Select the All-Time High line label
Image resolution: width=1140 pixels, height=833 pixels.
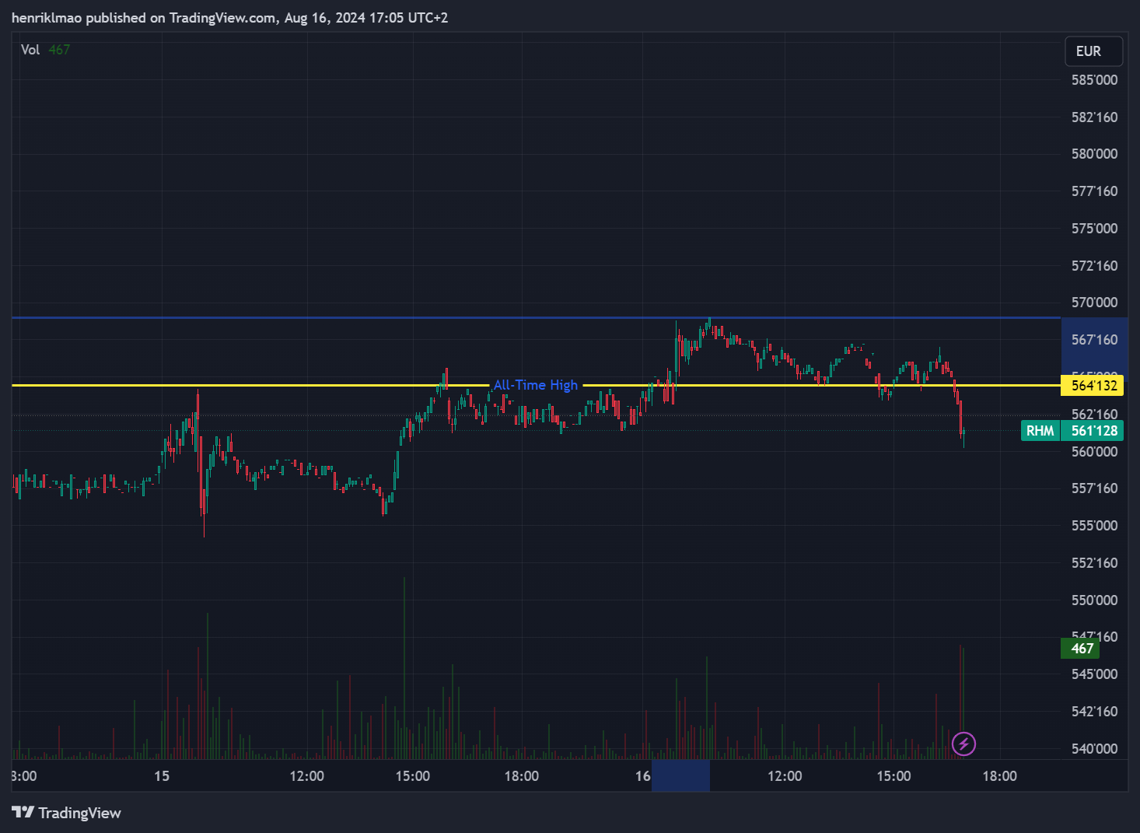(x=536, y=385)
